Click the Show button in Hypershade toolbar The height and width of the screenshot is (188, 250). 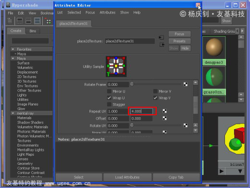pos(226,21)
